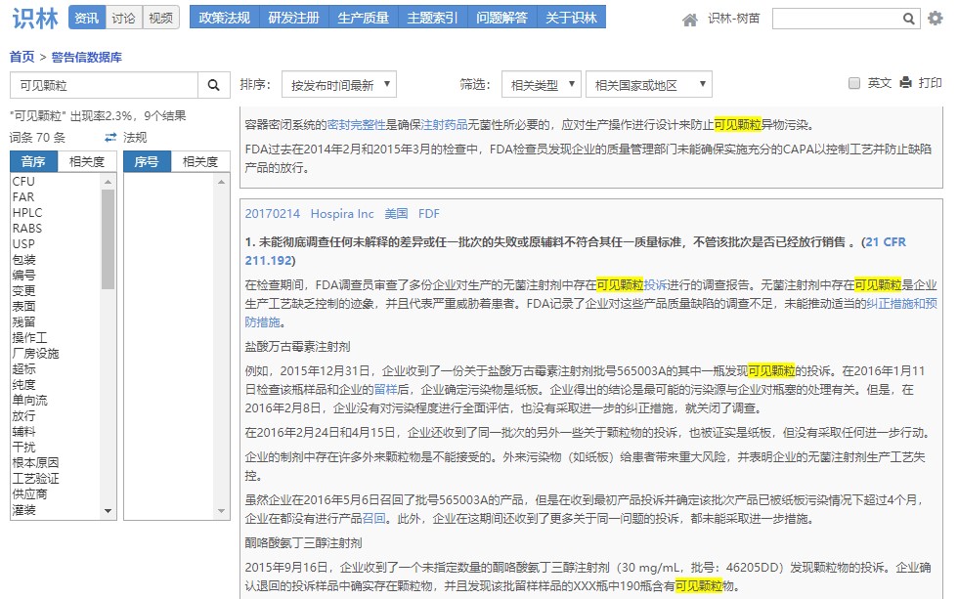Select CFU in term list
958x599 pixels.
tap(23, 182)
